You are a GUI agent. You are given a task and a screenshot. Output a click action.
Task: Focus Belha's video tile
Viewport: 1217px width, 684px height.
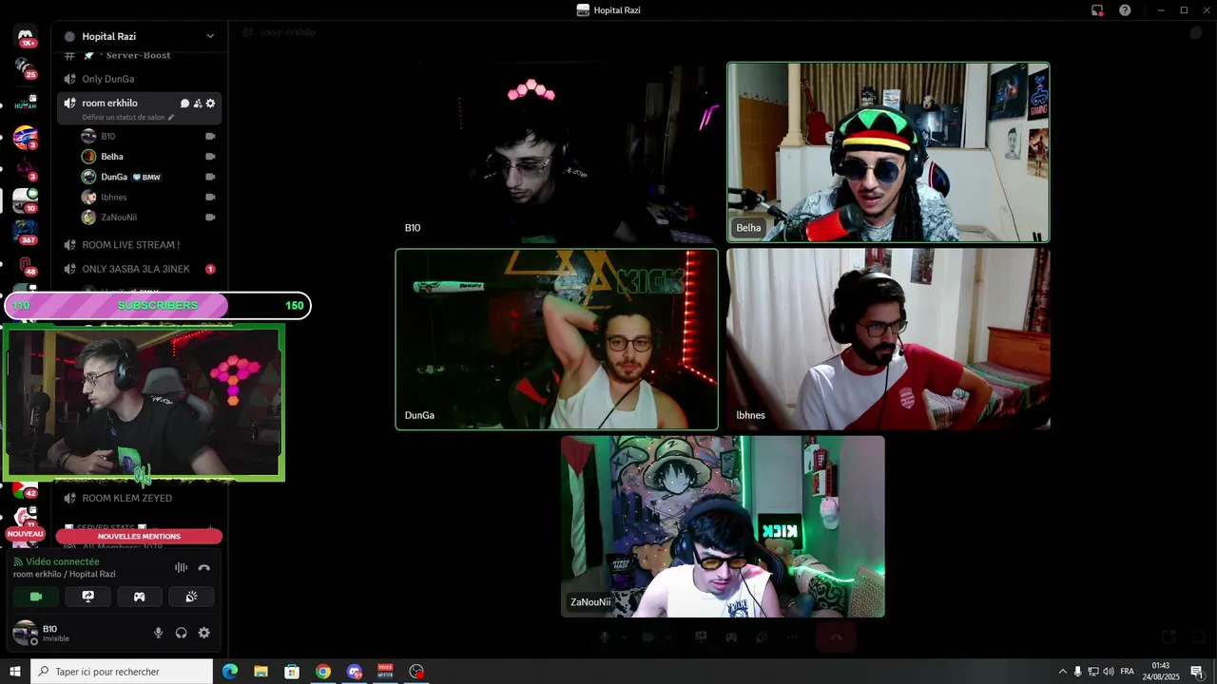tap(889, 153)
